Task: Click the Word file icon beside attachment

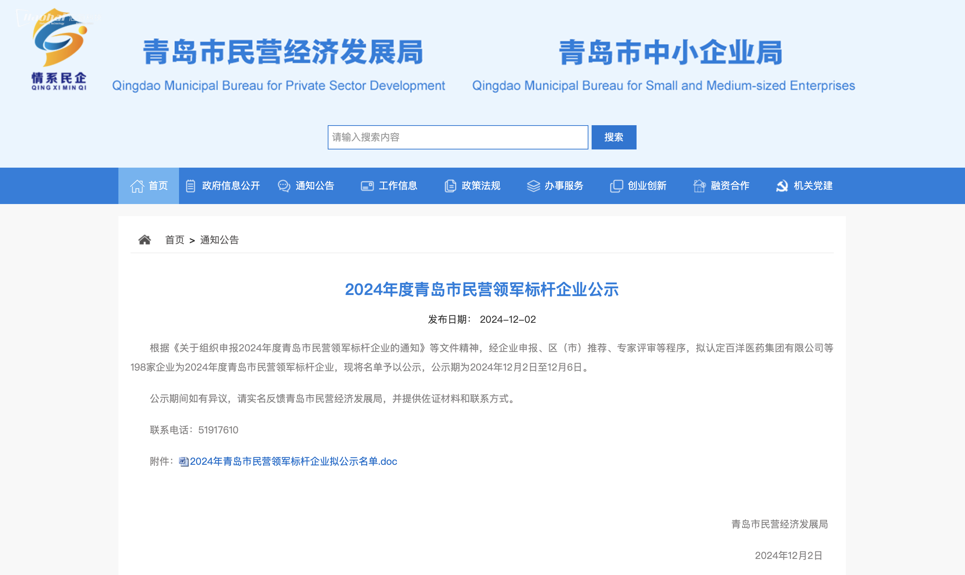Action: (x=184, y=462)
